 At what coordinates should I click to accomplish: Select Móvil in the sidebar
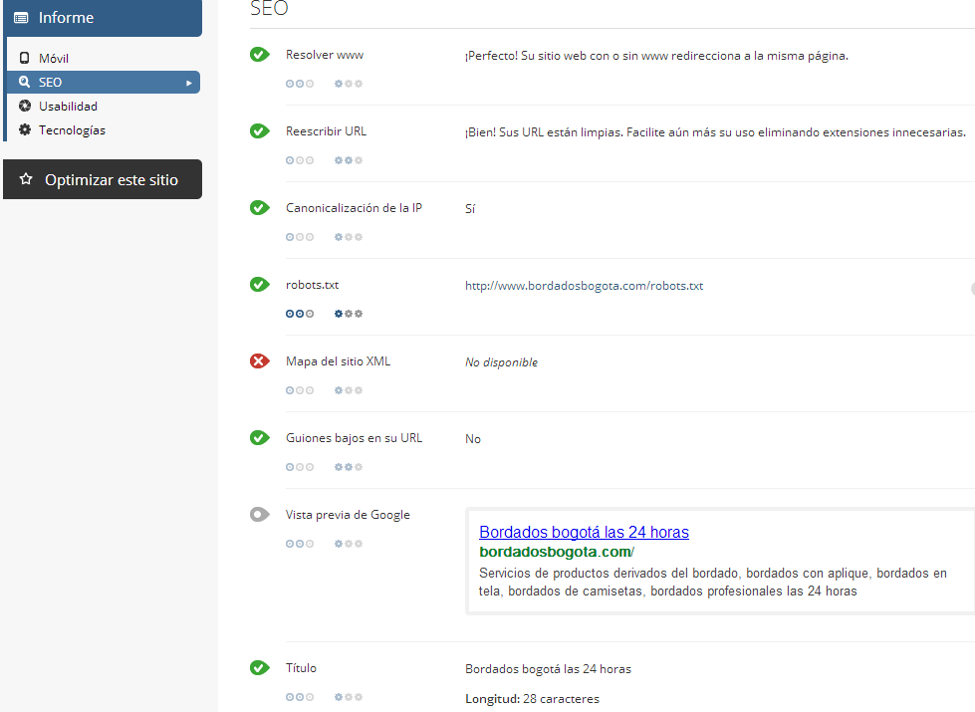point(54,59)
